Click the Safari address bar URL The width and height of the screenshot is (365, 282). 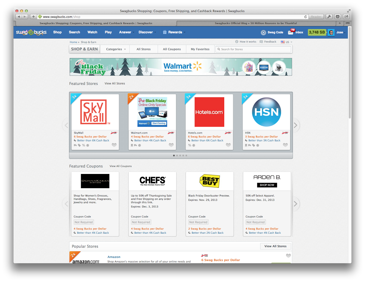tap(62, 17)
